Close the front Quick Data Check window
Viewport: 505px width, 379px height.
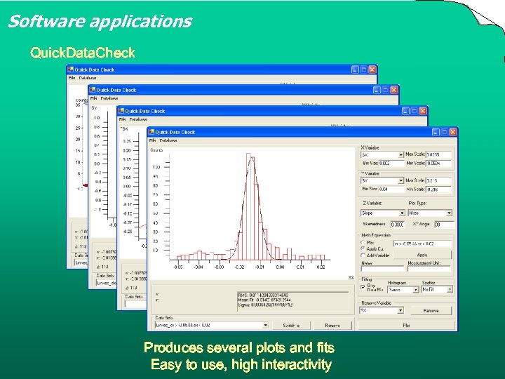[453, 132]
